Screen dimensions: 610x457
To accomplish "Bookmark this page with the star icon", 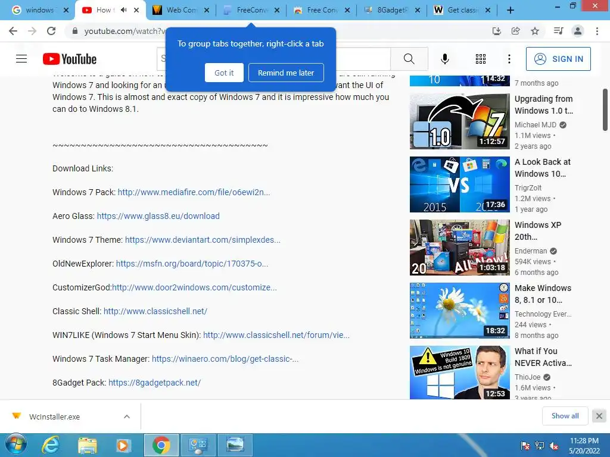I will [535, 31].
